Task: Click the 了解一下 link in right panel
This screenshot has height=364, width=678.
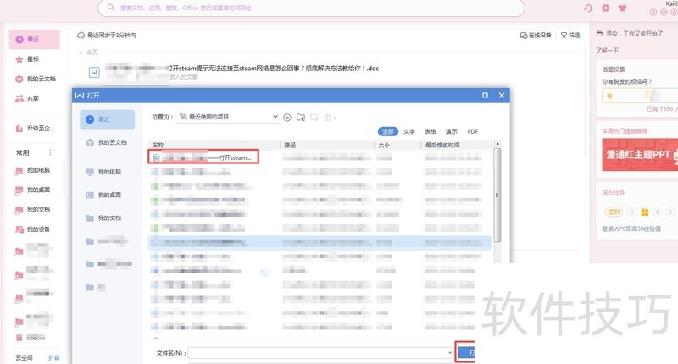Action: [x=607, y=51]
